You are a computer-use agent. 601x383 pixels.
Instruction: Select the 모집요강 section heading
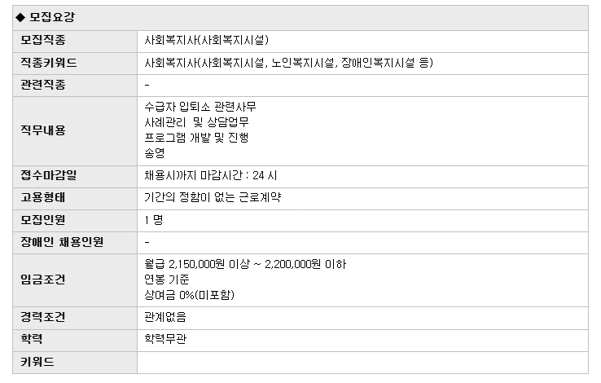tap(52, 18)
